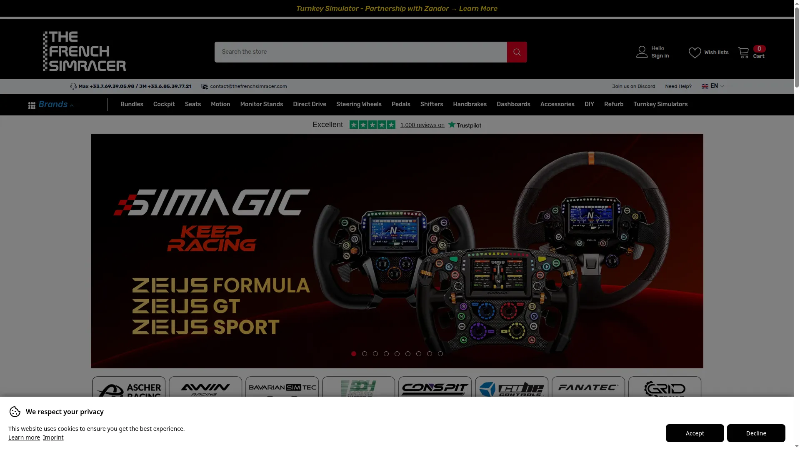Open Fanatec brand logo
Screen dimensions: 800x450
click(x=588, y=387)
